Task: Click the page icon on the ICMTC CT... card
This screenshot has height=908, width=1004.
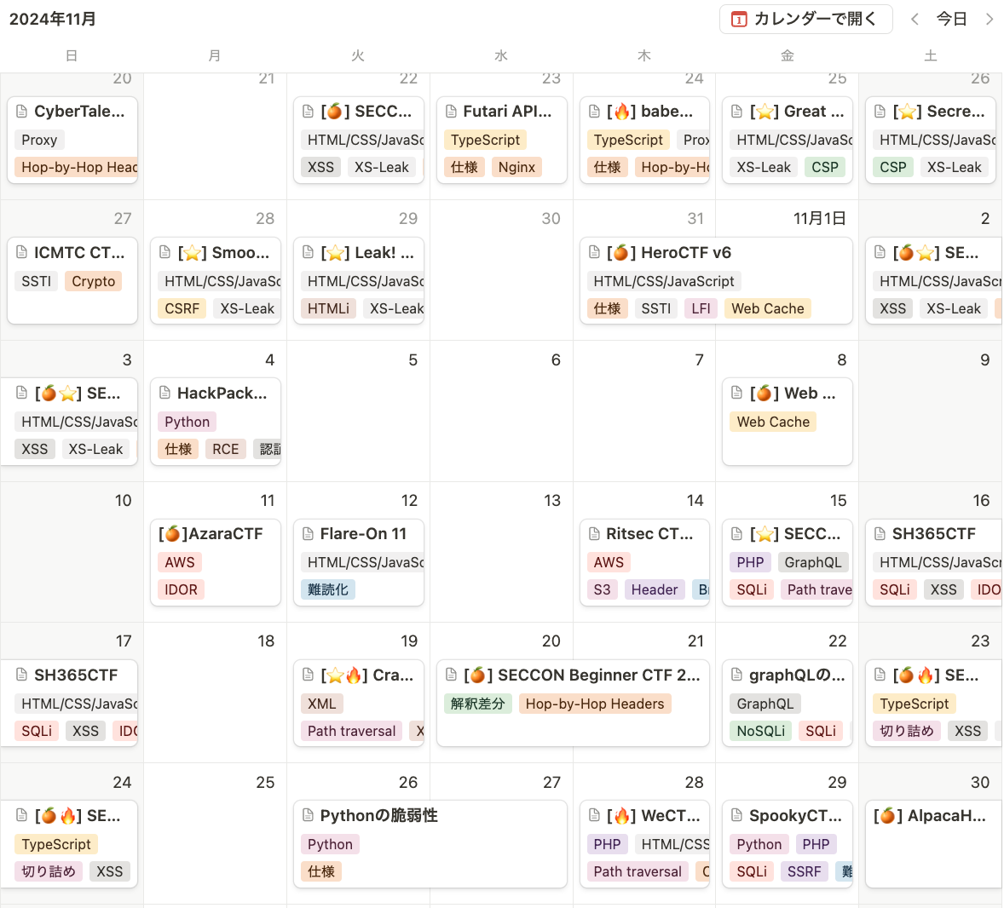Action: pyautogui.click(x=22, y=252)
